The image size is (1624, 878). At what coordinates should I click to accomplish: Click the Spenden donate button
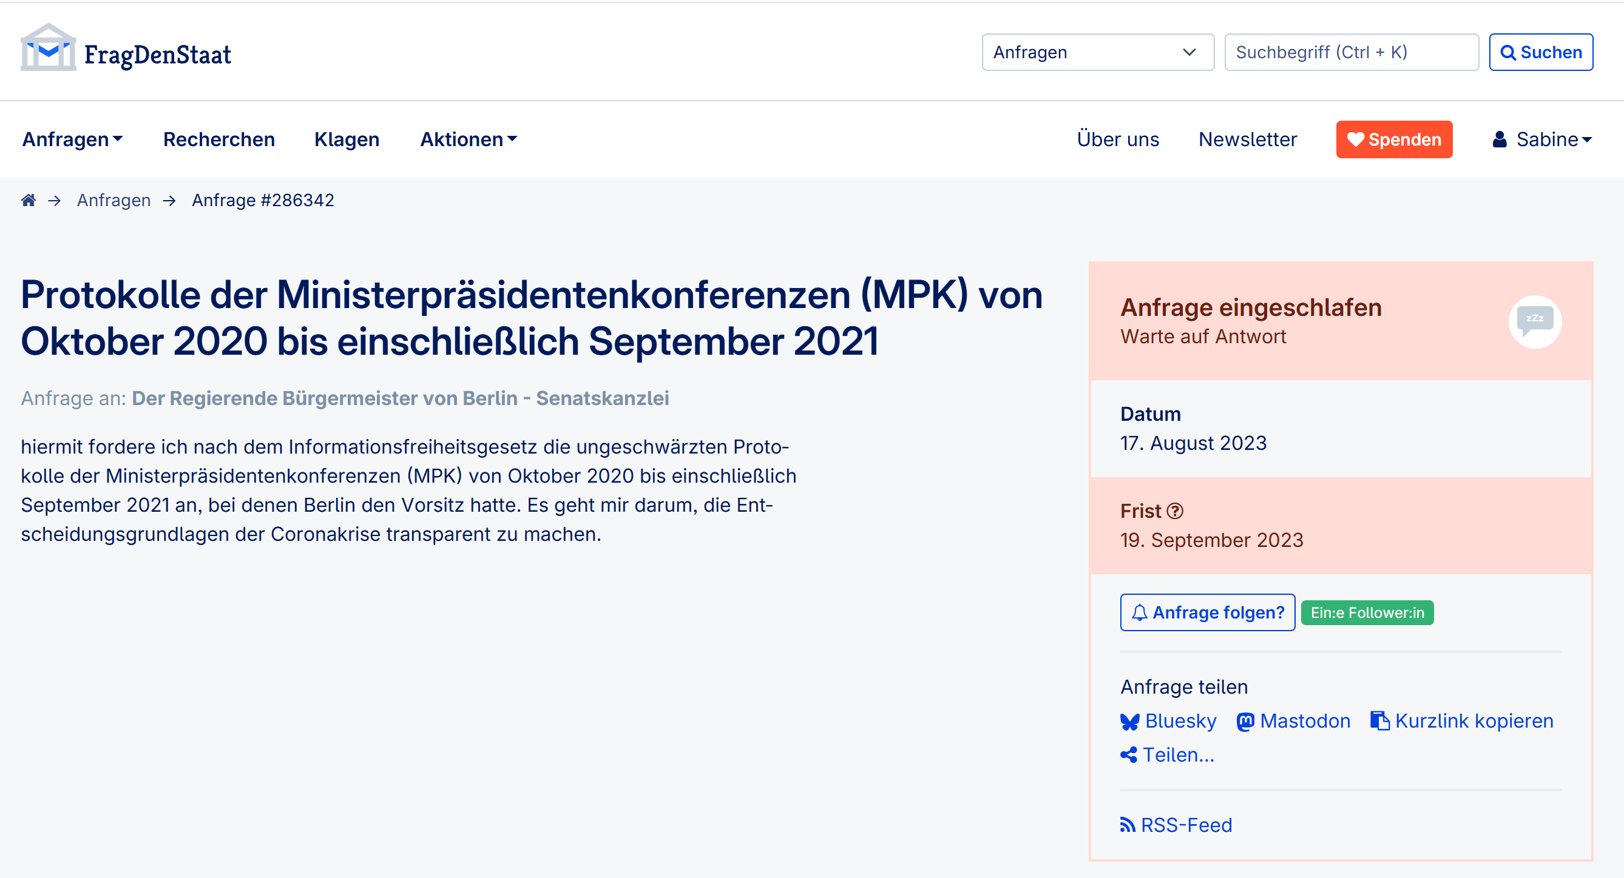point(1393,139)
